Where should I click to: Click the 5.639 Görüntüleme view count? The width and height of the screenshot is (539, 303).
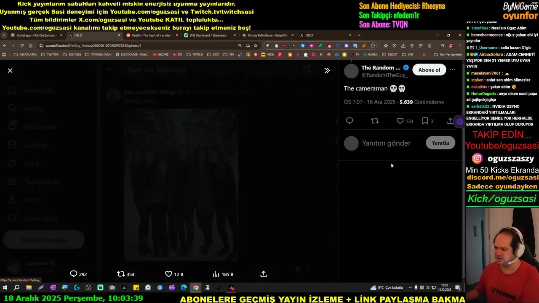click(422, 102)
